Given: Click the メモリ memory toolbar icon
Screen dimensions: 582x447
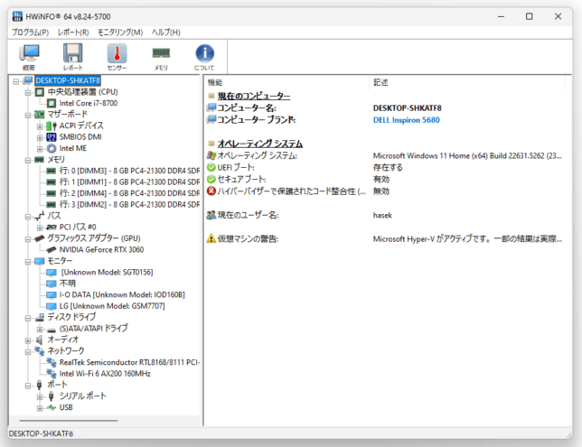Looking at the screenshot, I should (x=161, y=57).
